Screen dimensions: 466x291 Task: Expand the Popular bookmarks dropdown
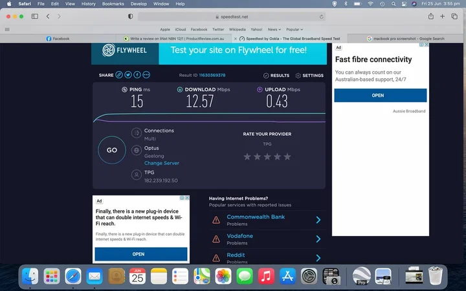pyautogui.click(x=294, y=29)
